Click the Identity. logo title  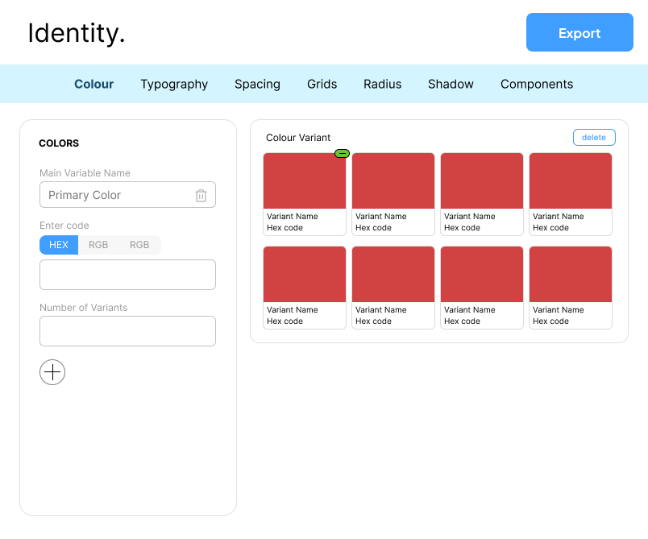(x=77, y=33)
